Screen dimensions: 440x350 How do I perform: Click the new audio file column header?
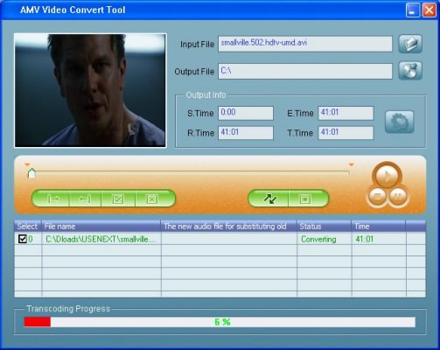click(x=229, y=227)
